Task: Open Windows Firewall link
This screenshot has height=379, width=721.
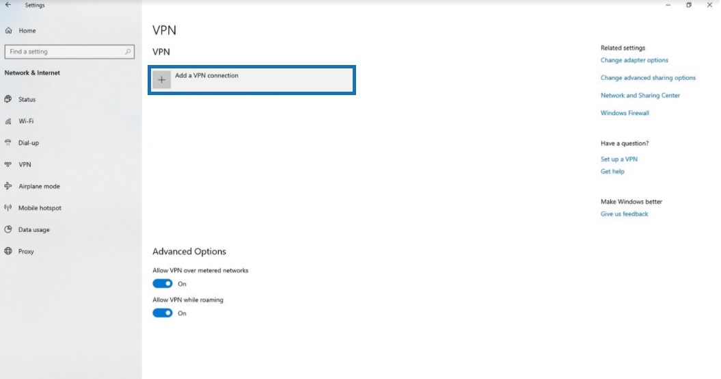Action: click(625, 113)
